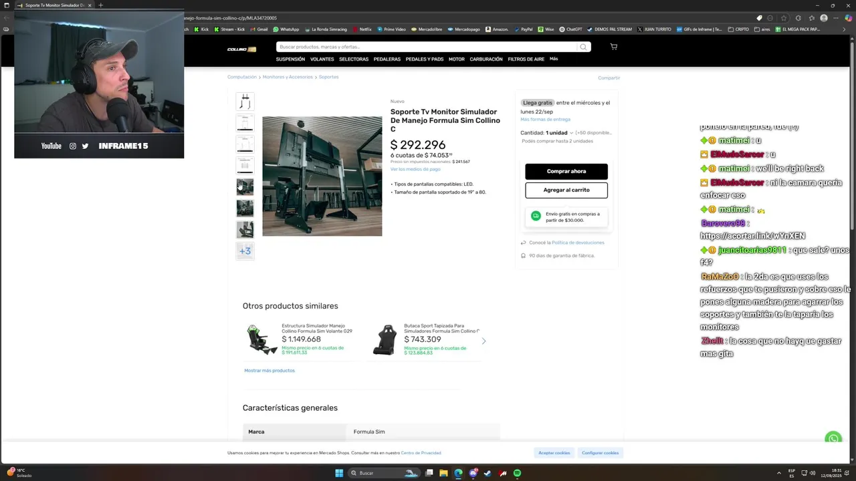Image resolution: width=856 pixels, height=481 pixels.
Task: Open the CRIPTO bookmarks folder
Action: point(738,29)
